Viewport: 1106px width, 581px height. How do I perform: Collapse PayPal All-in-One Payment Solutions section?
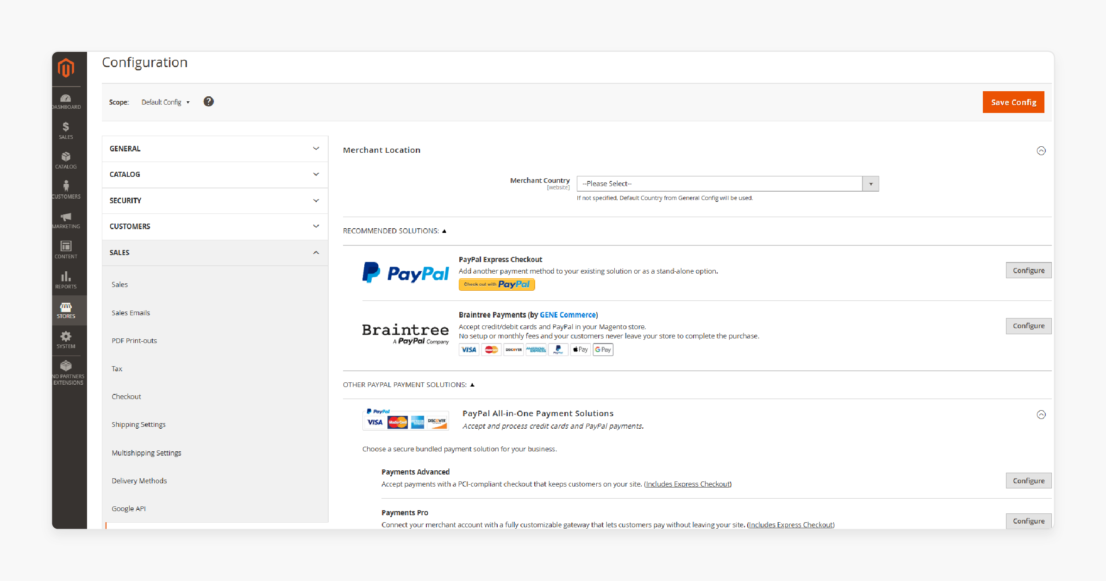click(x=1041, y=414)
